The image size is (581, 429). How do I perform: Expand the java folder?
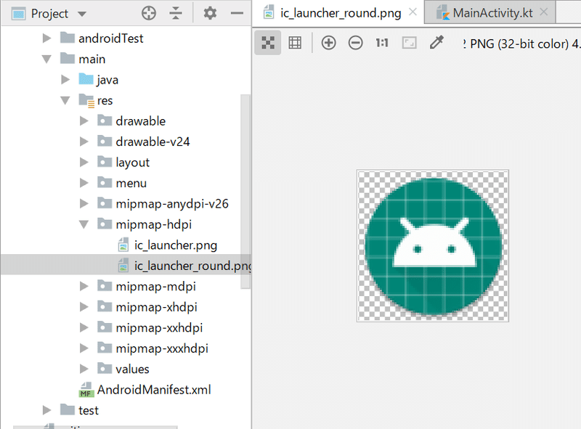65,80
